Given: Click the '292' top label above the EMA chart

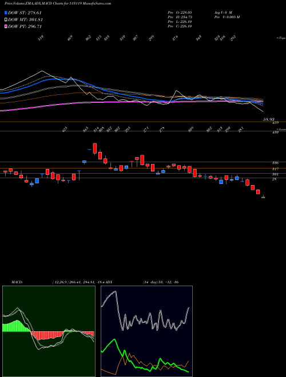Looking at the screenshot, I should click(x=233, y=38).
